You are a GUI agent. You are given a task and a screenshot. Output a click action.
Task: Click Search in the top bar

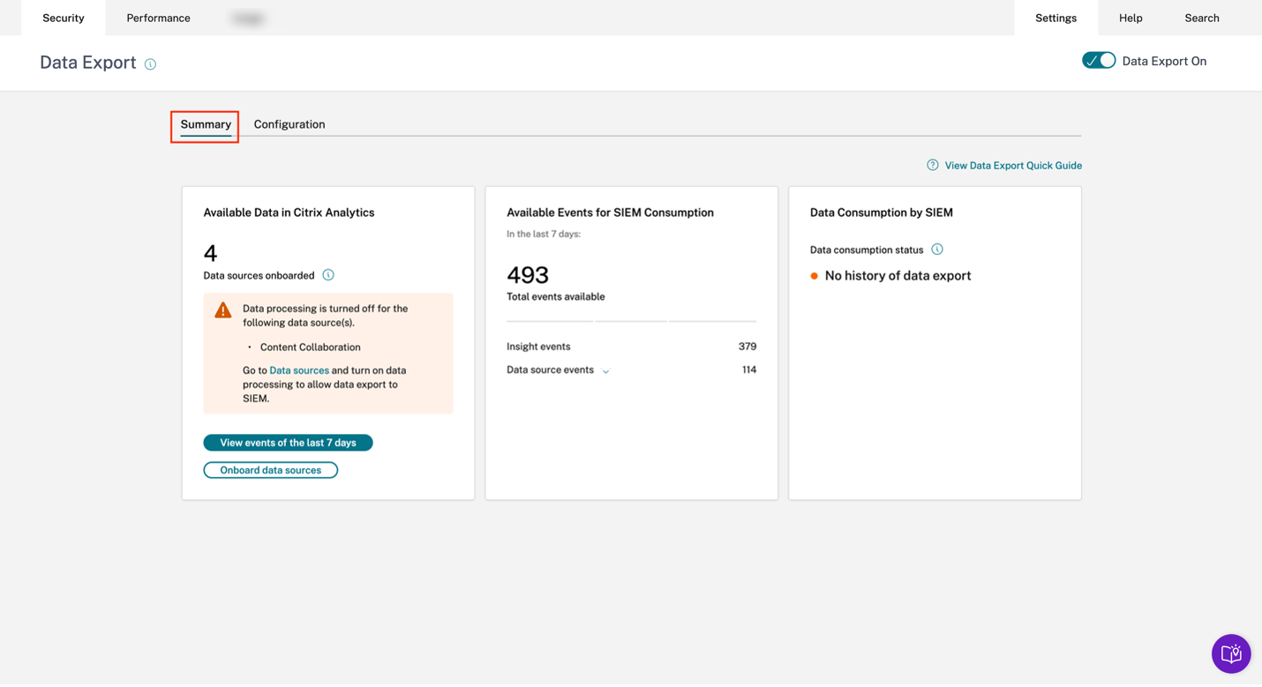(x=1201, y=18)
